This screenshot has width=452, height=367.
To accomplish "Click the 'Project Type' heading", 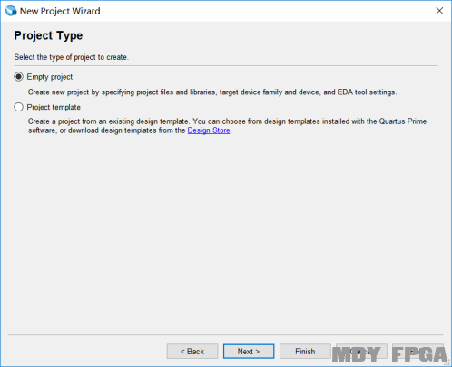I will (48, 35).
